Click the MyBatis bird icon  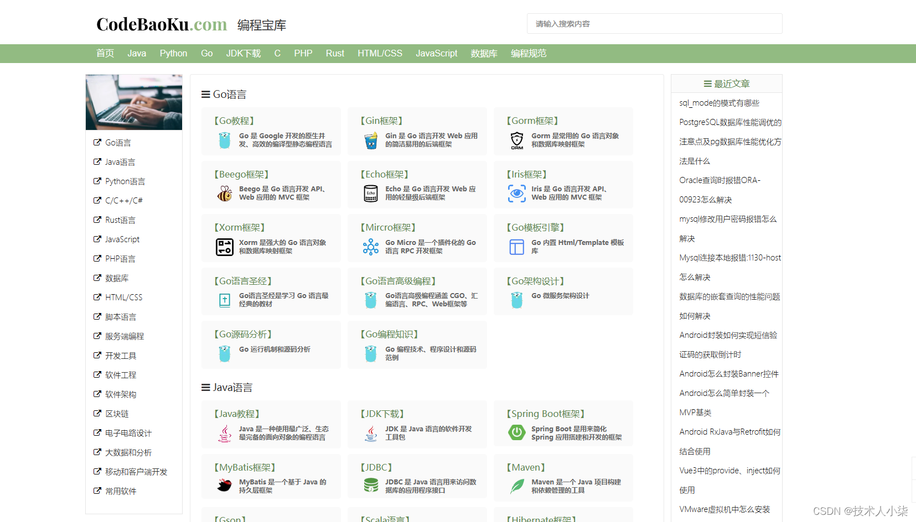pyautogui.click(x=225, y=486)
